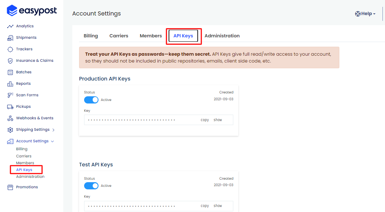
Task: Copy the Test API key
Action: (x=205, y=206)
